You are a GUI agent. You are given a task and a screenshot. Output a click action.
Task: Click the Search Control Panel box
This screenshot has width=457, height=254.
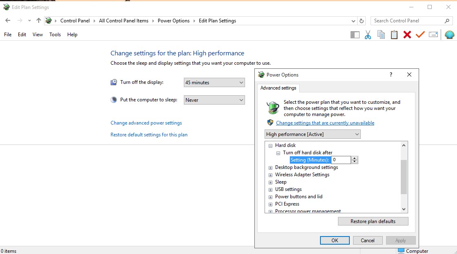tap(411, 21)
